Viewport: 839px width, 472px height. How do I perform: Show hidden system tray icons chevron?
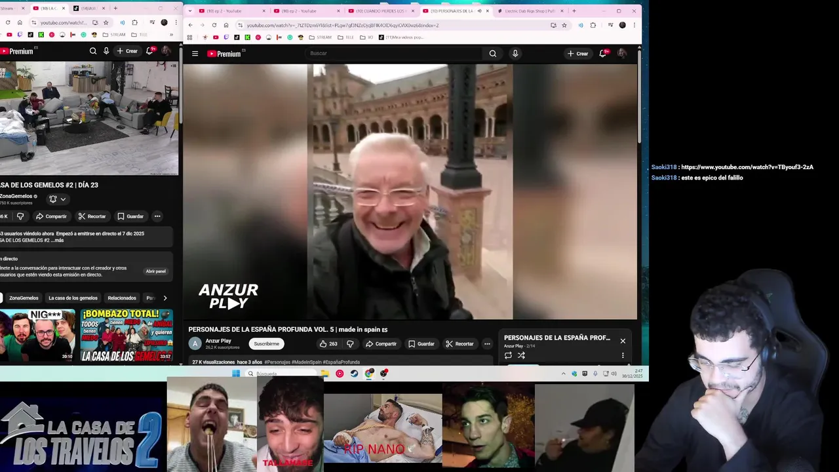[x=563, y=374]
